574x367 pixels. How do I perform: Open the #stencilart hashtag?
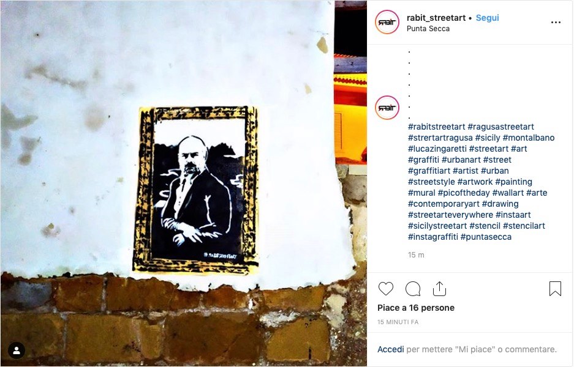524,226
